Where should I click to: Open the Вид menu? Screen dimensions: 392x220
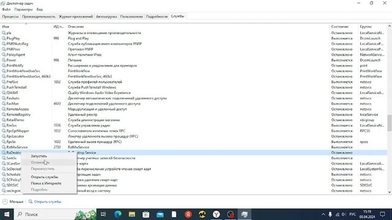coord(39,9)
